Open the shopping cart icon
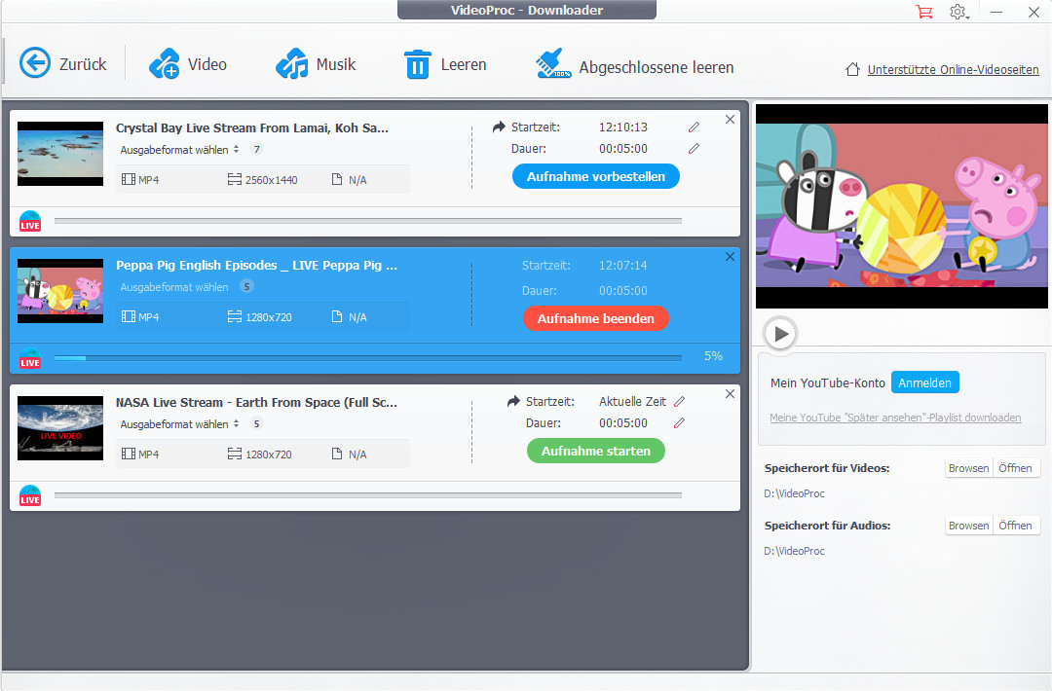The height and width of the screenshot is (691, 1052). coord(923,12)
